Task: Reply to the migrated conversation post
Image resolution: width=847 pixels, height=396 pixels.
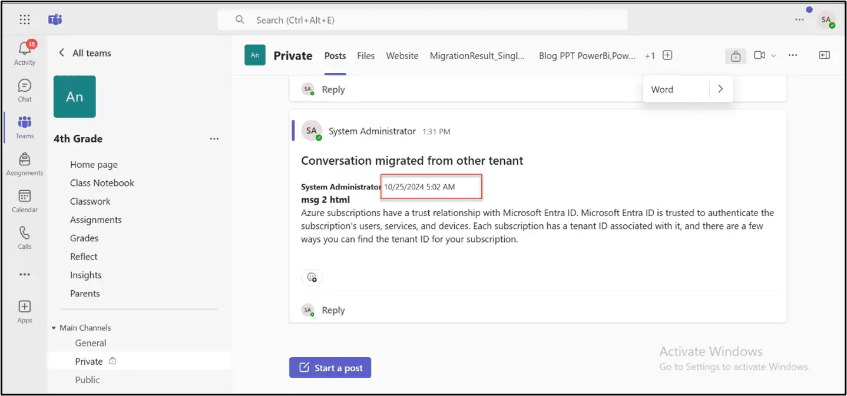Action: [x=333, y=310]
